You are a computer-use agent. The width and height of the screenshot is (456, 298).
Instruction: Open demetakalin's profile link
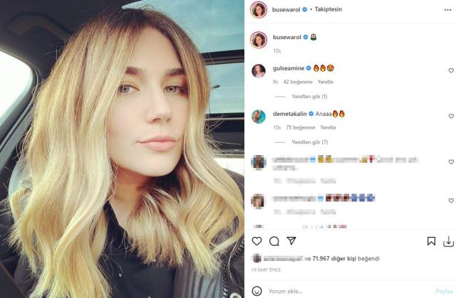(x=290, y=114)
